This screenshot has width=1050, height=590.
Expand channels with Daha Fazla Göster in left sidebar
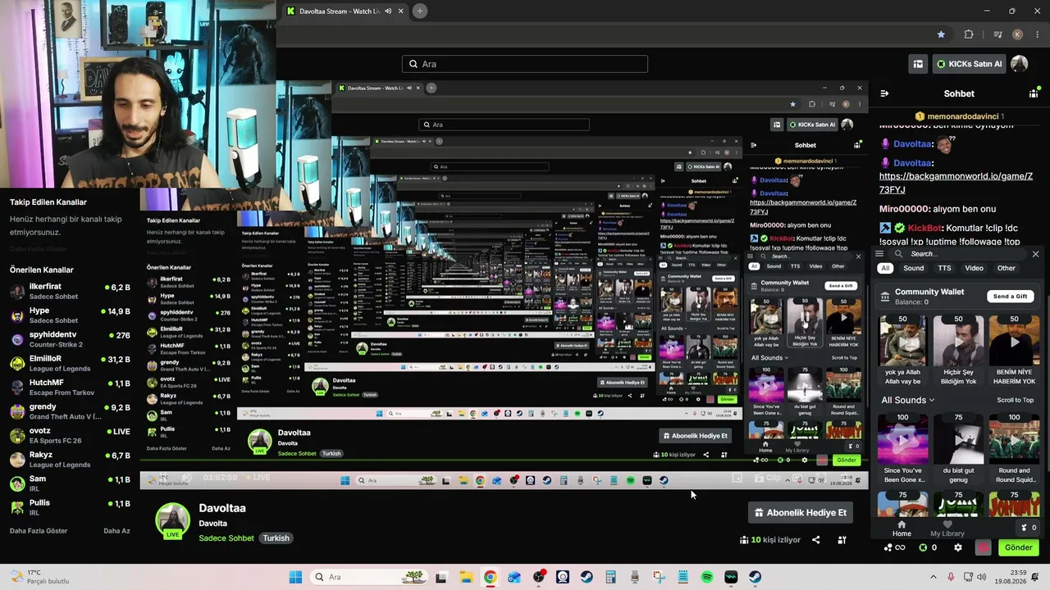click(x=39, y=531)
